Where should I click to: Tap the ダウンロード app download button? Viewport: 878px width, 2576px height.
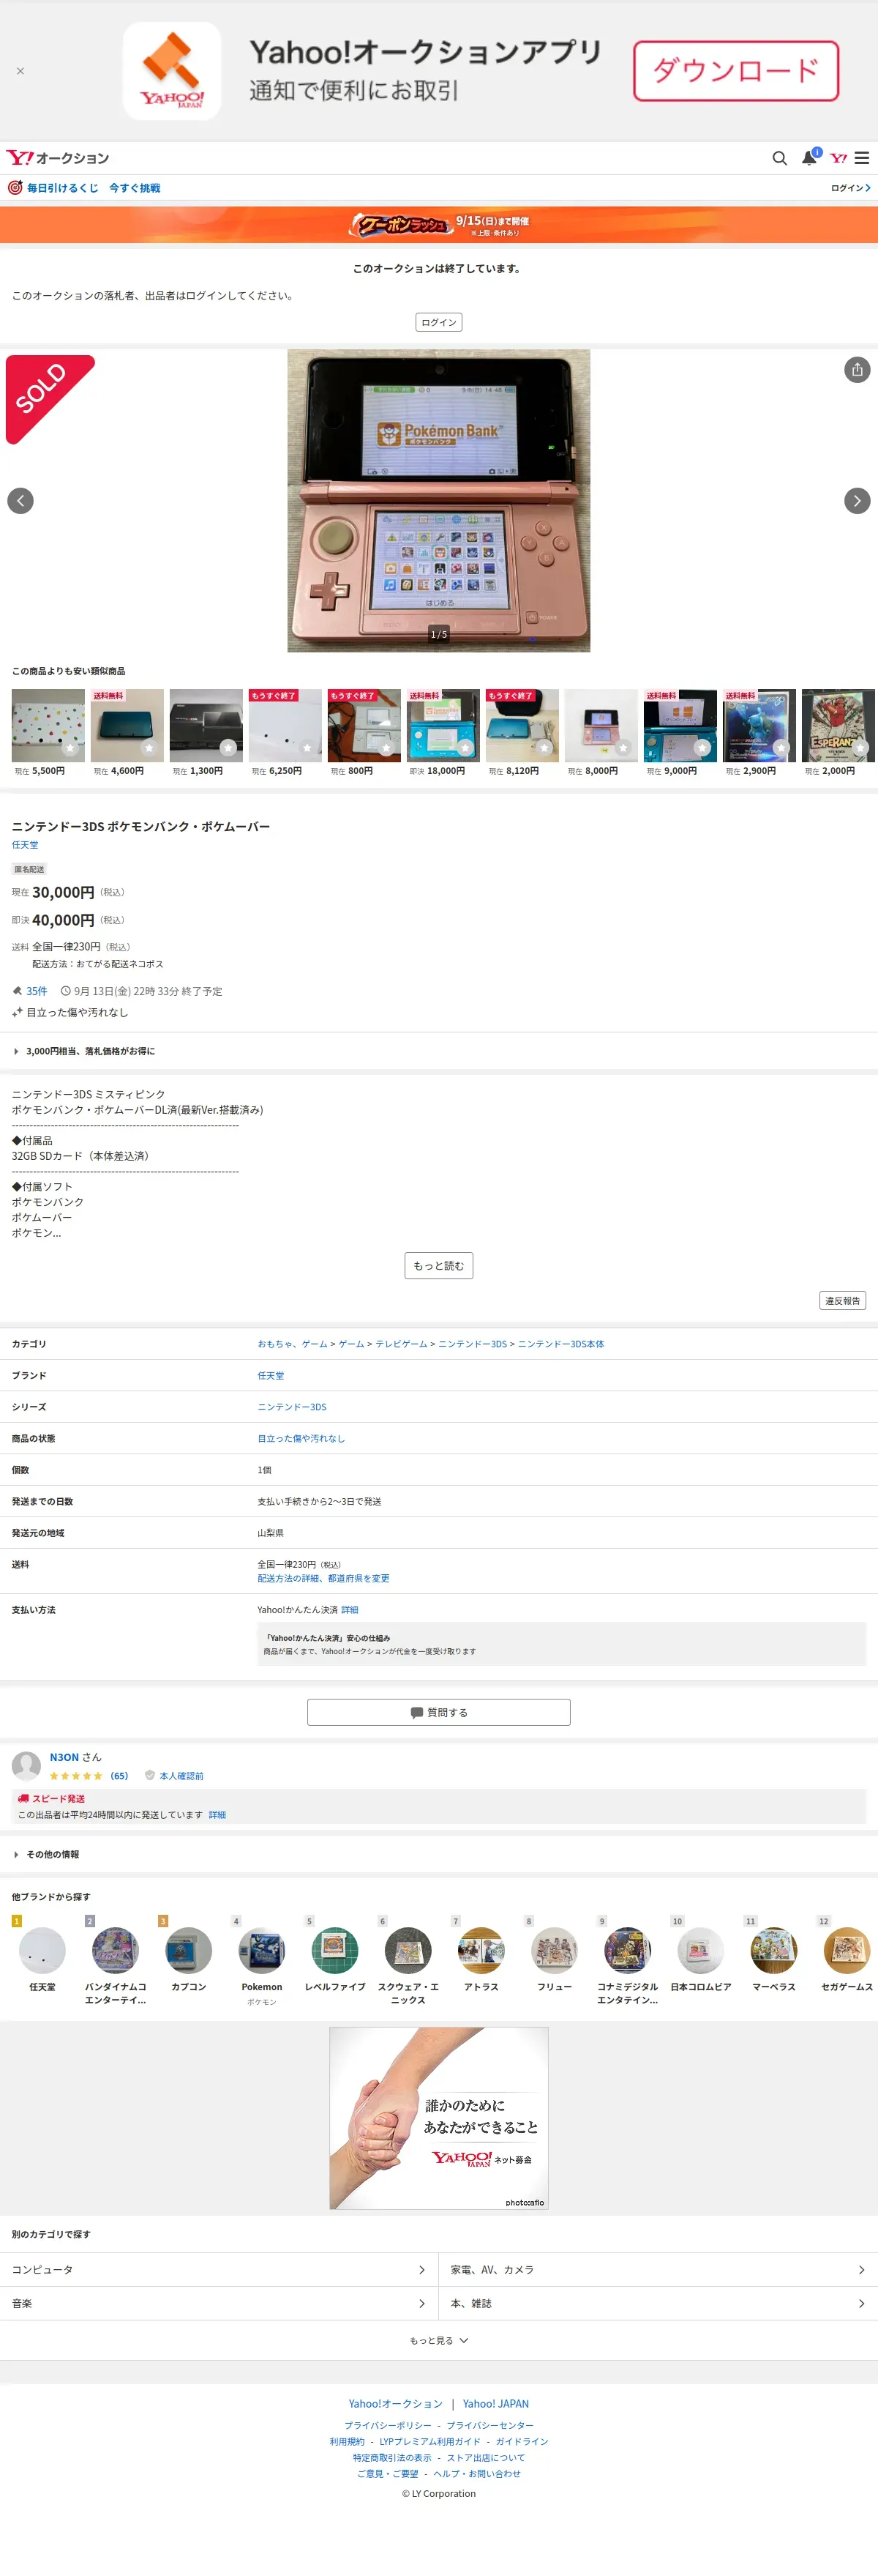click(x=735, y=71)
